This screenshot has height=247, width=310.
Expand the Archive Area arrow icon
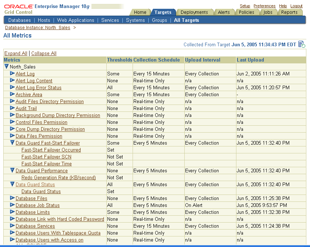(x=12, y=94)
